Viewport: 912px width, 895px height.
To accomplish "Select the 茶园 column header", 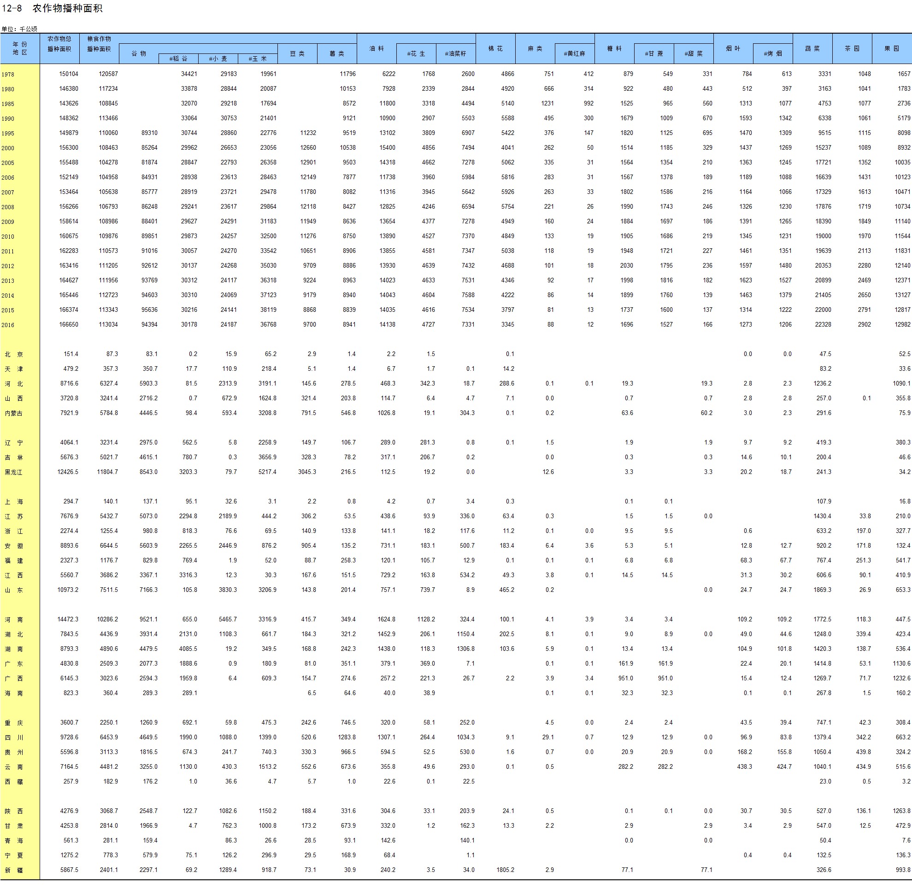I will (852, 48).
